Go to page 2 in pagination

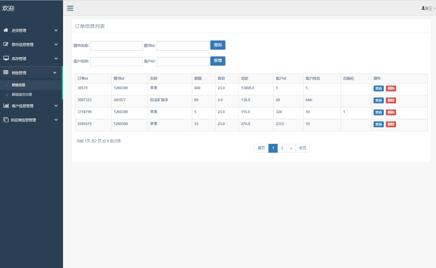[282, 148]
